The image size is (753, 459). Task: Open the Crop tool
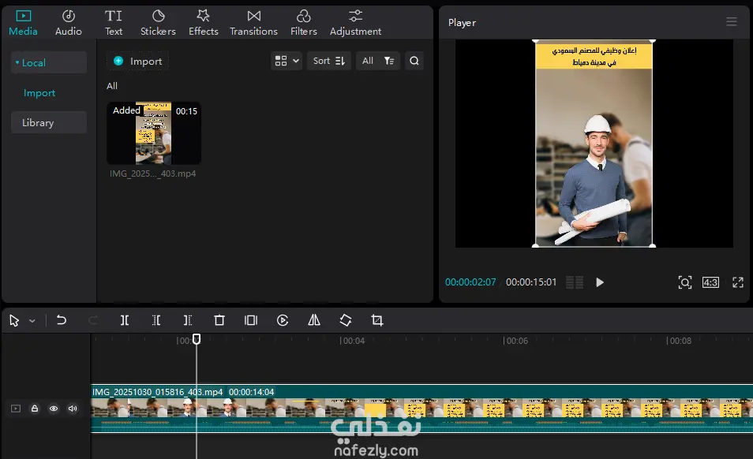tap(377, 320)
